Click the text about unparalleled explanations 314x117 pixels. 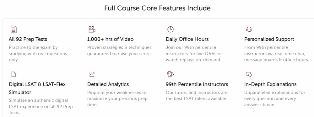(275, 98)
